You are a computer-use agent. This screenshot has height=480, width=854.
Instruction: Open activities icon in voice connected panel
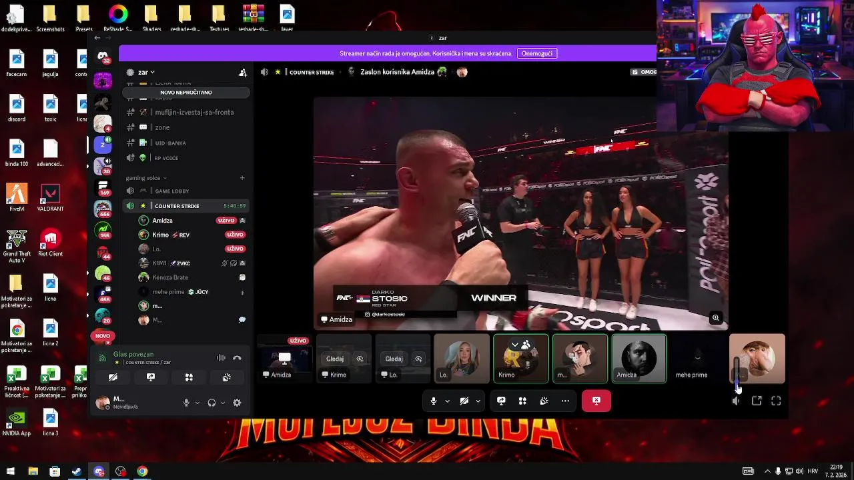click(x=189, y=377)
